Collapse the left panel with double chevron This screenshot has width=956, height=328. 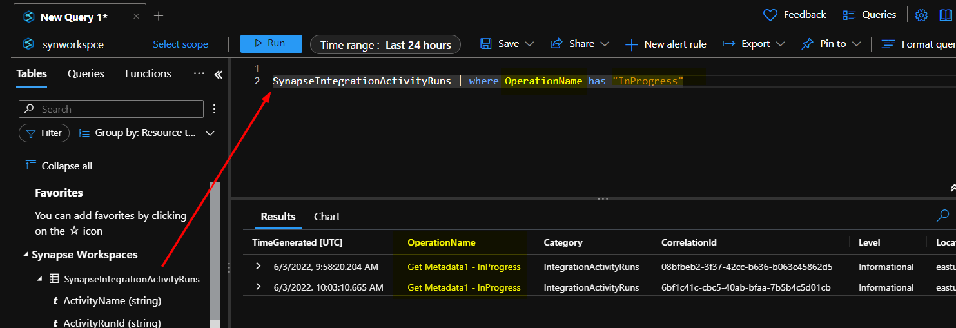[218, 74]
